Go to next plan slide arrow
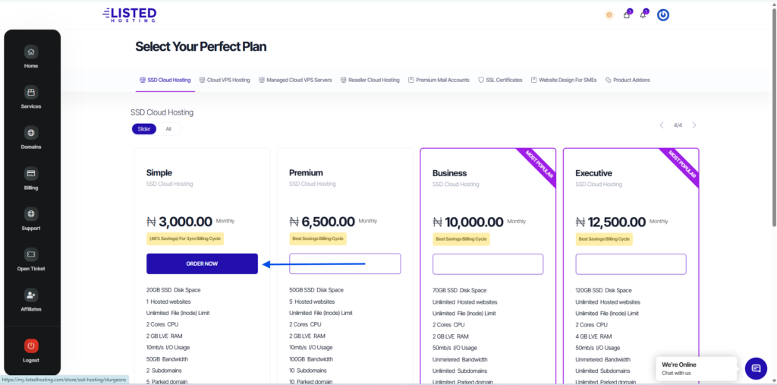This screenshot has height=385, width=777. click(694, 125)
